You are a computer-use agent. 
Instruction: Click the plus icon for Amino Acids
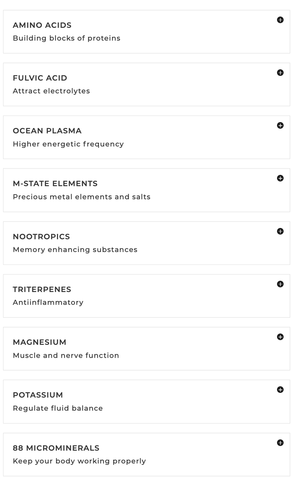click(x=280, y=20)
